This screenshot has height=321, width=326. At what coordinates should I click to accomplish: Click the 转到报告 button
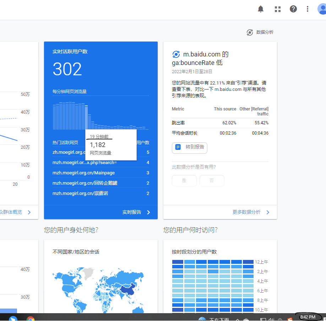tap(190, 147)
